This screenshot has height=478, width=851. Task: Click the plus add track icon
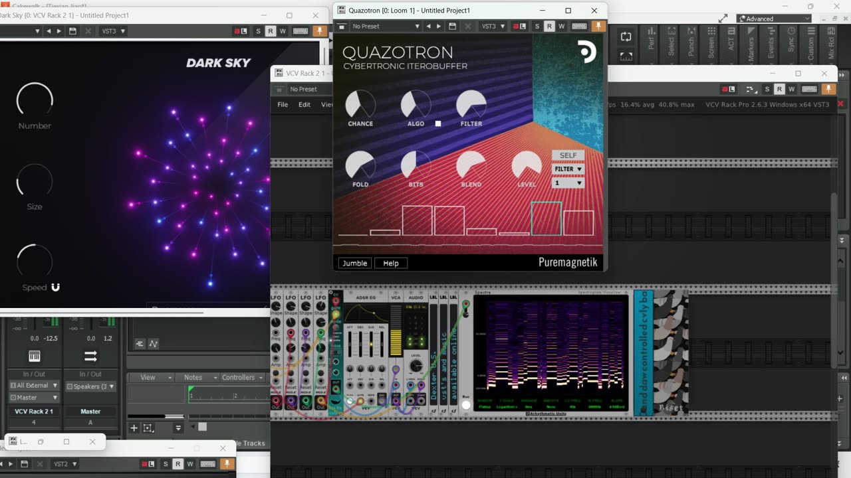point(134,428)
